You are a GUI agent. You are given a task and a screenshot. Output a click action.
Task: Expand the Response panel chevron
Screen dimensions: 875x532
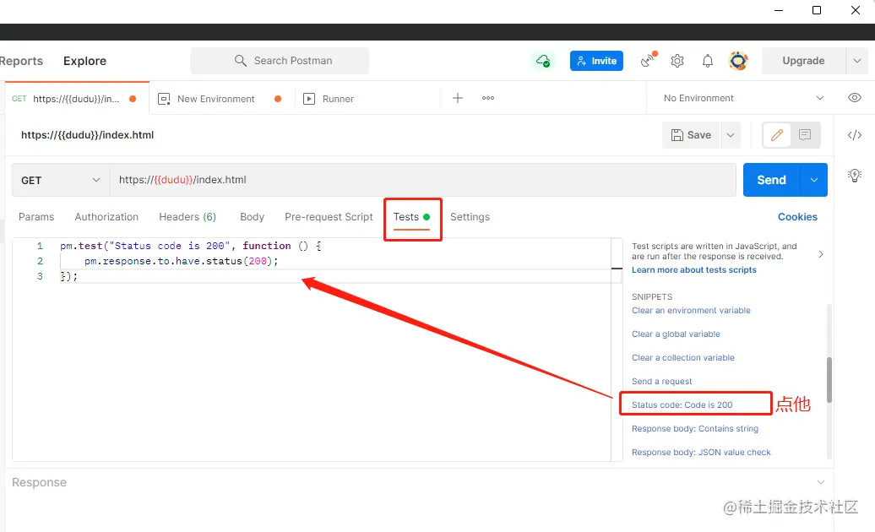821,482
